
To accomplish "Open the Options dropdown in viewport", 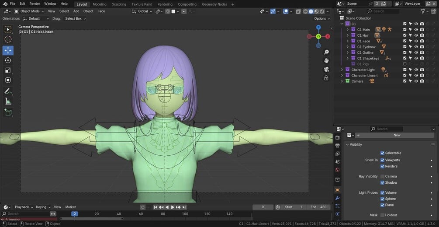I will [x=321, y=18].
